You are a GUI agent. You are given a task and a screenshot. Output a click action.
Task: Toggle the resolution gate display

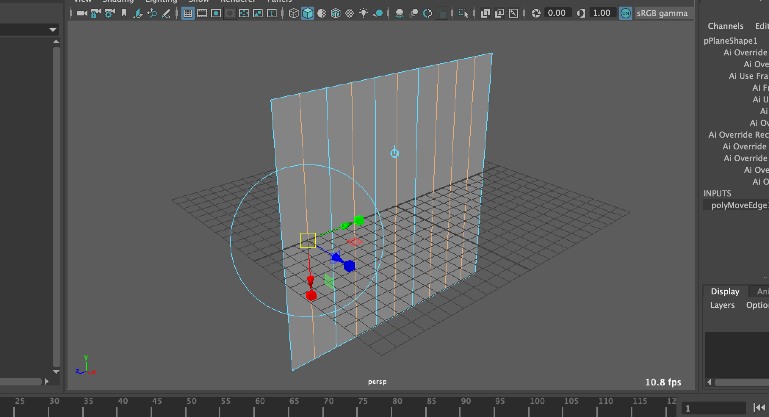[215, 13]
